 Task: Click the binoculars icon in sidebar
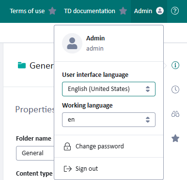click(x=175, y=114)
